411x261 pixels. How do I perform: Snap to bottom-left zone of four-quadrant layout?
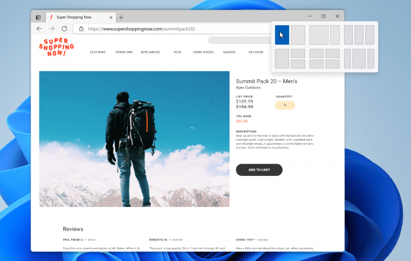click(x=316, y=64)
